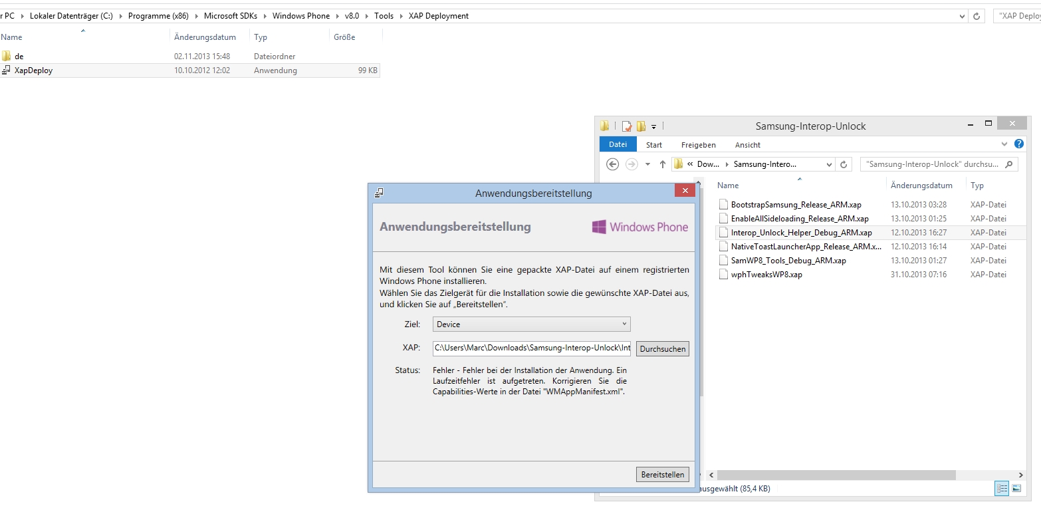Expand the address history dropdown in Samsung-Interop-Unlock

(x=829, y=164)
